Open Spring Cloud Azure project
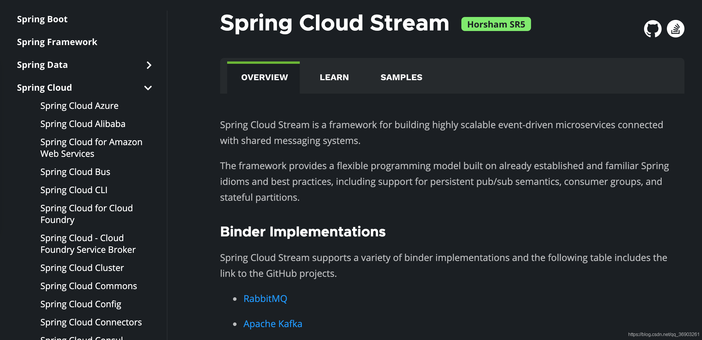This screenshot has width=702, height=340. 79,106
